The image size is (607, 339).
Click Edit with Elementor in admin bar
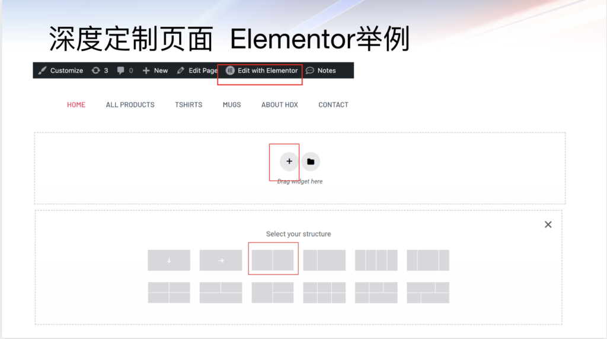(262, 71)
